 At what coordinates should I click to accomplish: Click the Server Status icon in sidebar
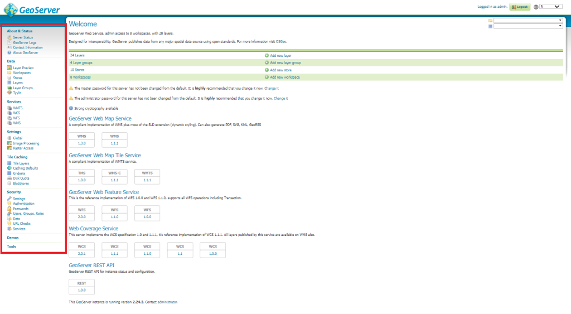[9, 37]
